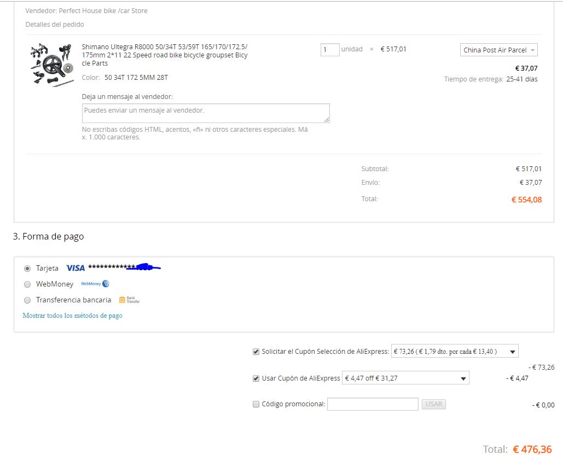
Task: Click the WebMoney logo icon
Action: point(95,284)
